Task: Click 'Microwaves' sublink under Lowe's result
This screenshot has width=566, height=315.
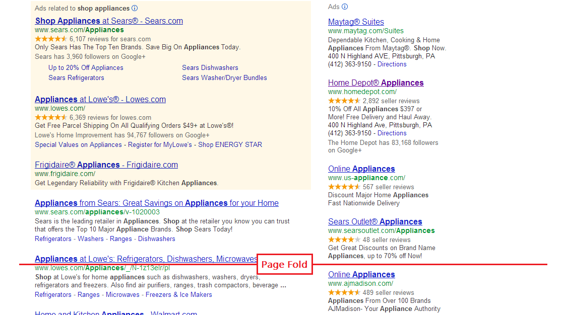Action: coord(122,295)
